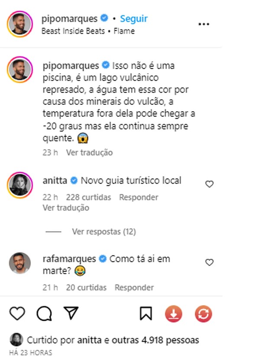268x361 pixels.
Task: Click the Flame music label
Action: click(125, 31)
